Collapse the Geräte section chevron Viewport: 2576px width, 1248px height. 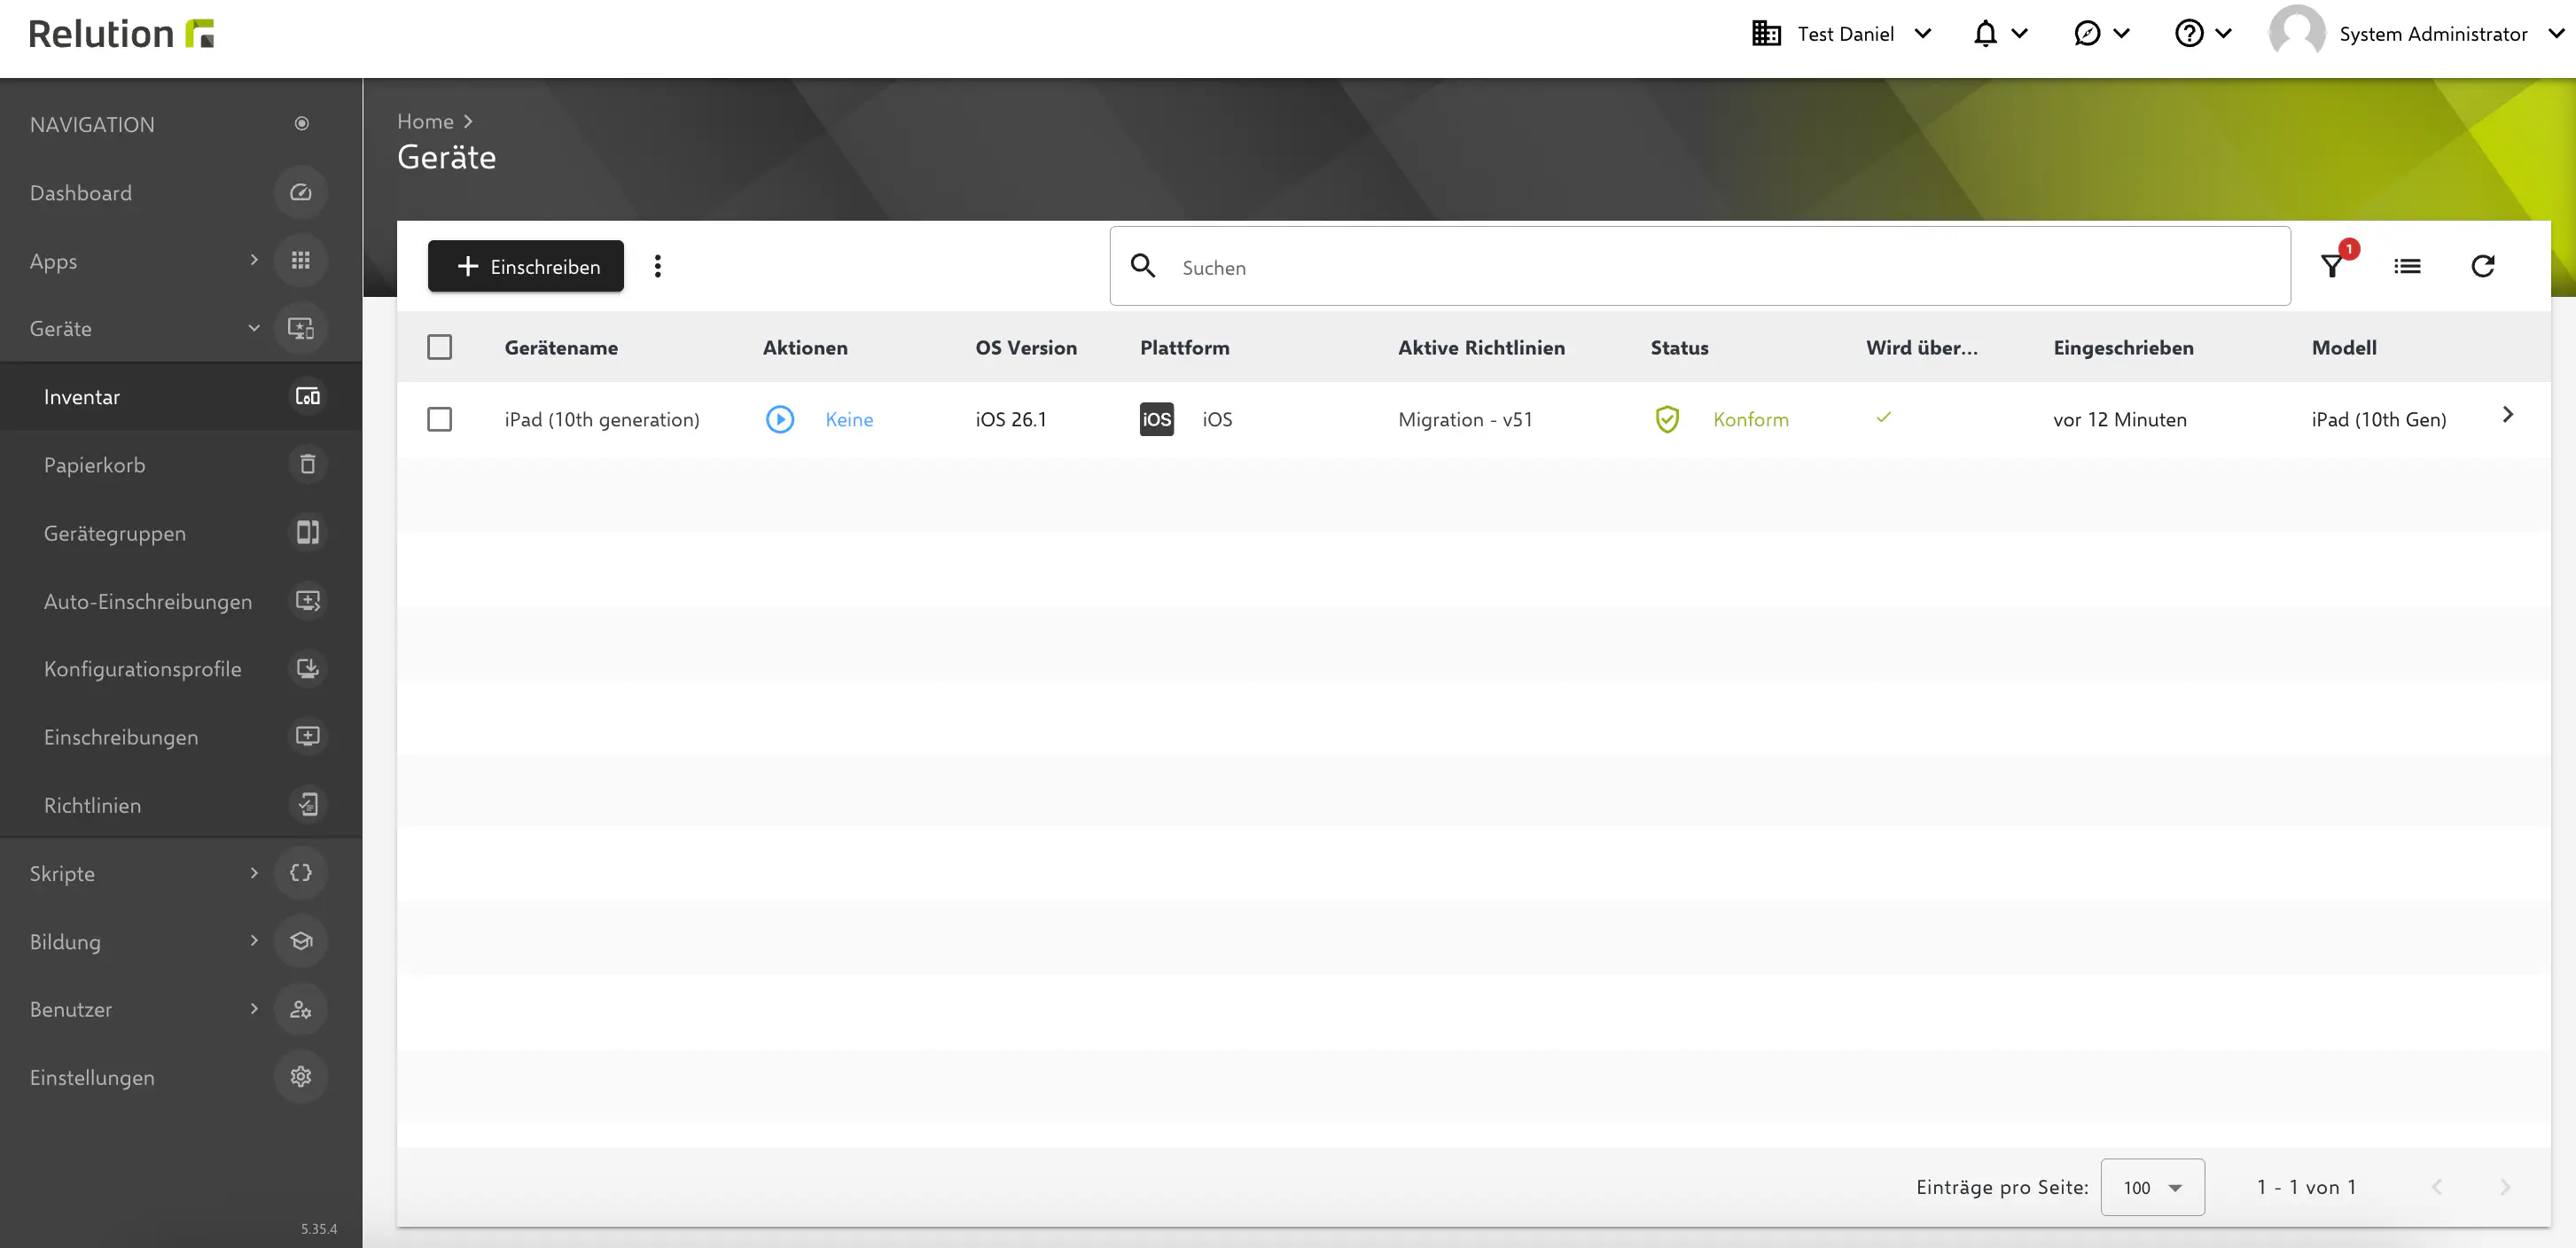253,328
